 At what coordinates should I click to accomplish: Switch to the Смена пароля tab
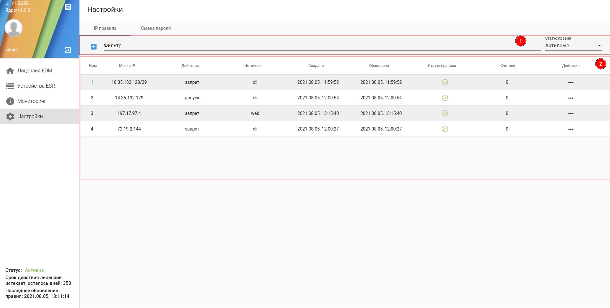156,28
